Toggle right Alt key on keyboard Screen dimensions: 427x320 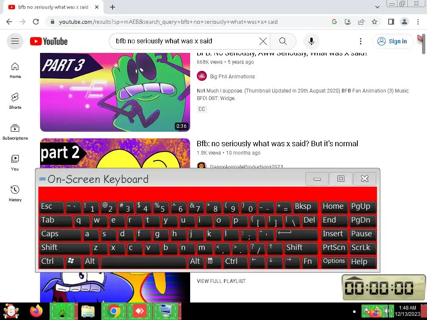(x=196, y=262)
